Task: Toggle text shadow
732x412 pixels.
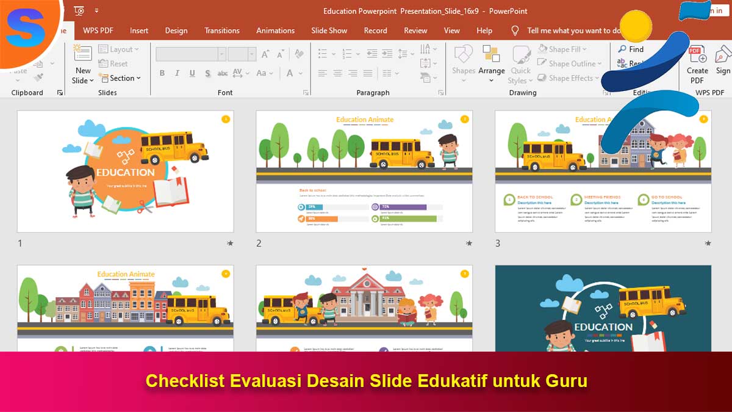Action: point(208,73)
